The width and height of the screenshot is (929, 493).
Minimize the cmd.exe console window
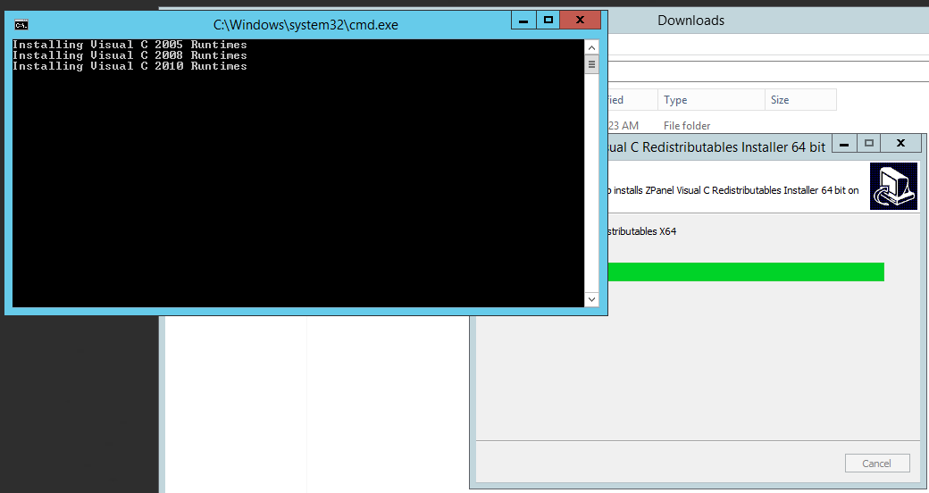click(x=524, y=19)
